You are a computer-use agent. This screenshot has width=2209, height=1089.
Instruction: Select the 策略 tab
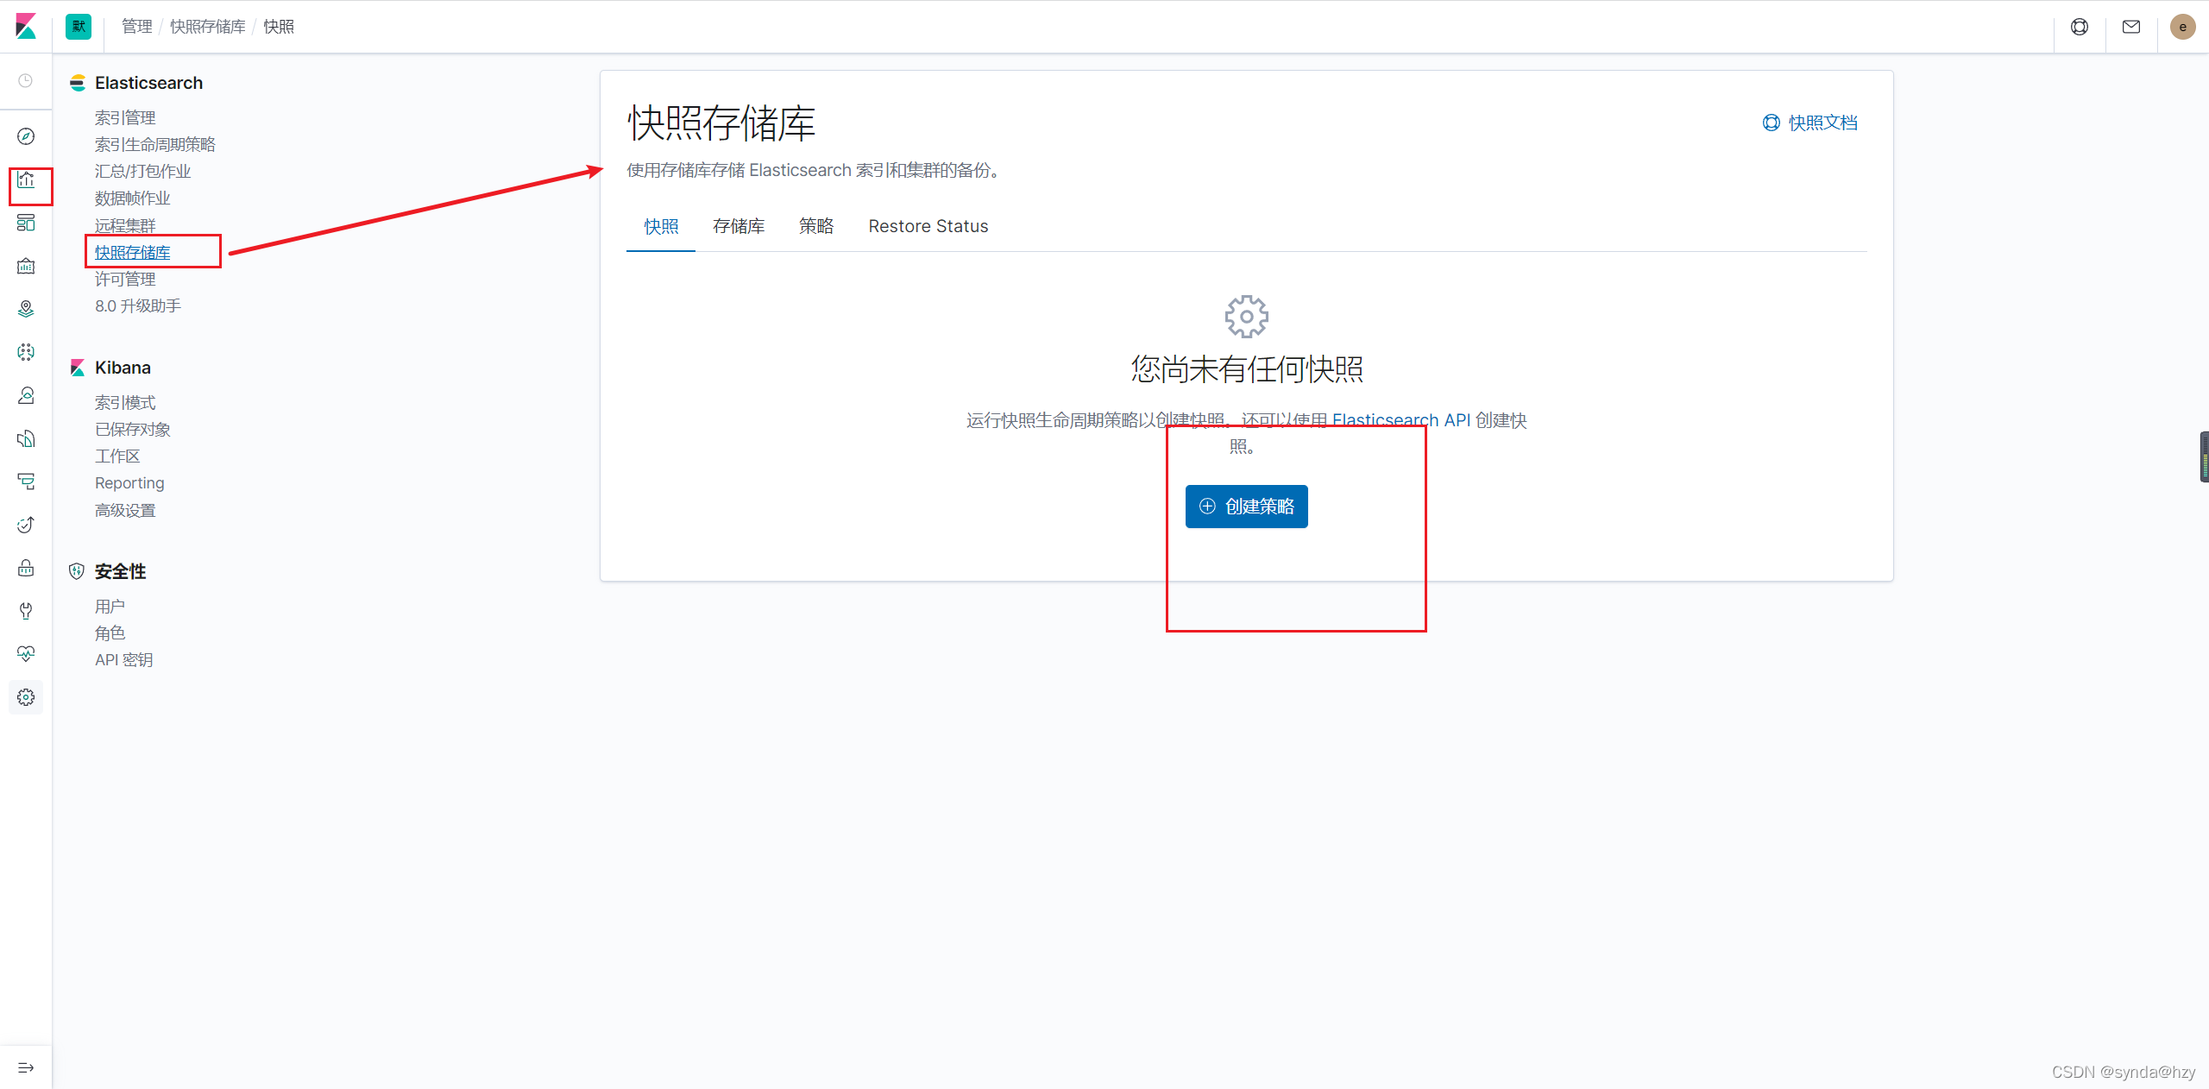pos(815,226)
